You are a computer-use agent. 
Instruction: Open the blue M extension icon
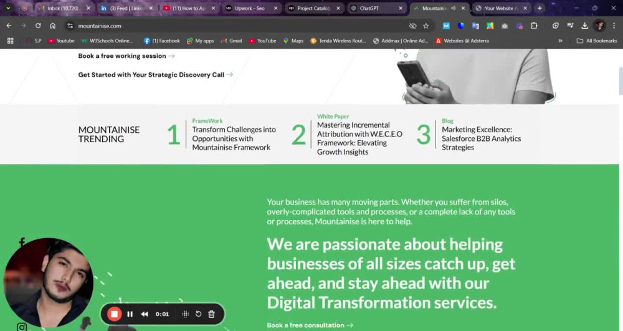coord(446,26)
